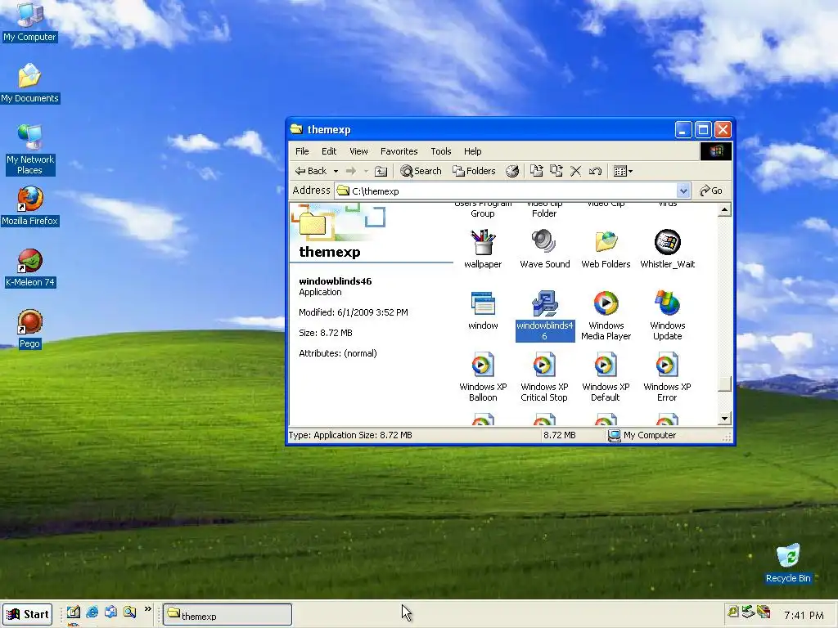This screenshot has height=628, width=838.
Task: Expand the Address bar dropdown arrow
Action: coord(683,191)
